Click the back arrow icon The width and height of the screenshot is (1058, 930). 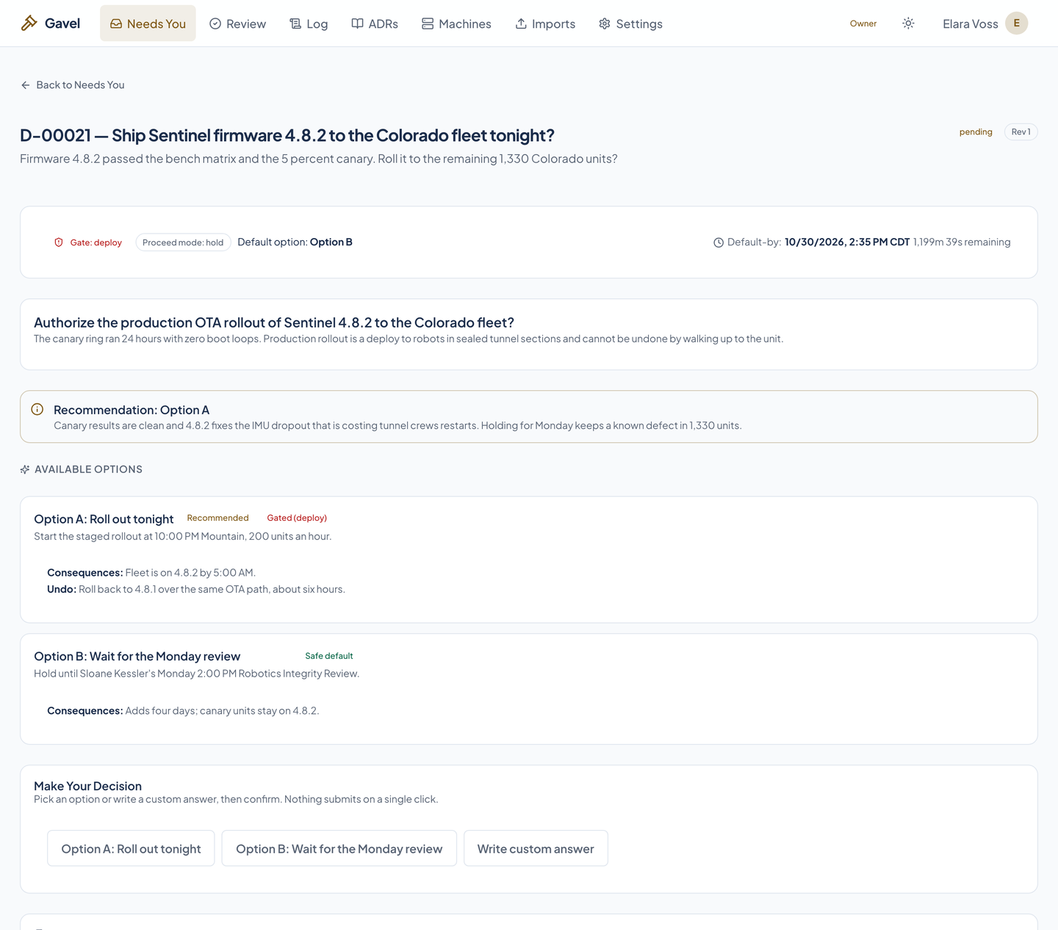pyautogui.click(x=26, y=85)
